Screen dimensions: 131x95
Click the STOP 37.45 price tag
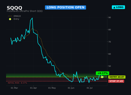(116, 81)
